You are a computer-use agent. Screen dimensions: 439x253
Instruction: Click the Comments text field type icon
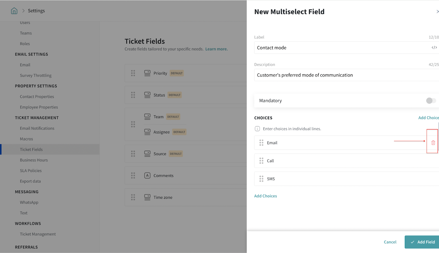tap(147, 175)
